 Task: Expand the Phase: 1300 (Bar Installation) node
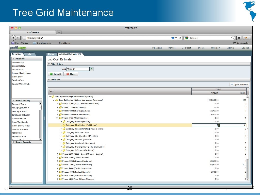click(x=57, y=115)
